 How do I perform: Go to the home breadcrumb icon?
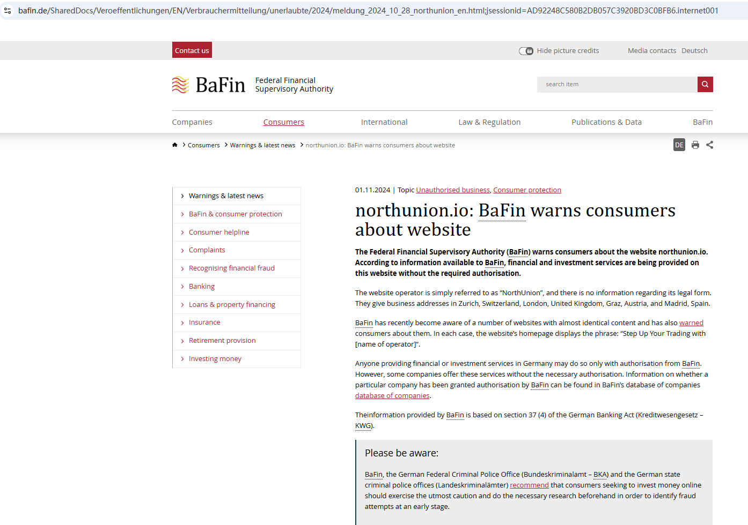[175, 145]
